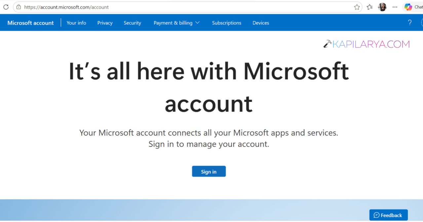Screen dimensions: 423x222
Task: Open the three-dot browser settings menu
Action: click(x=395, y=7)
